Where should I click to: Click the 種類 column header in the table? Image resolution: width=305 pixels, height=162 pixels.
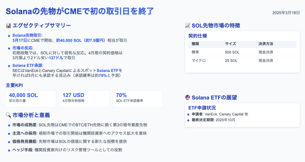(195, 44)
